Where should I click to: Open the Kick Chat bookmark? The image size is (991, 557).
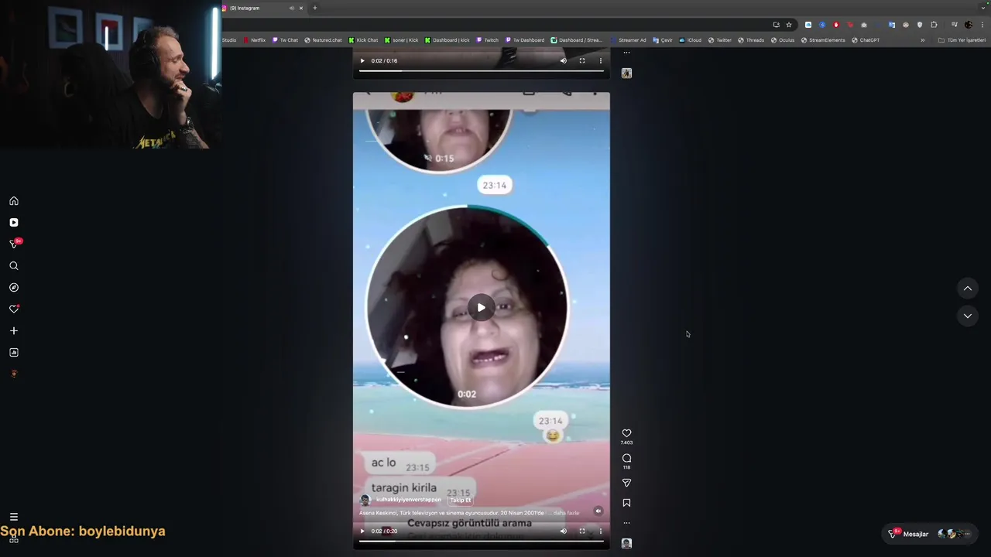pos(363,40)
